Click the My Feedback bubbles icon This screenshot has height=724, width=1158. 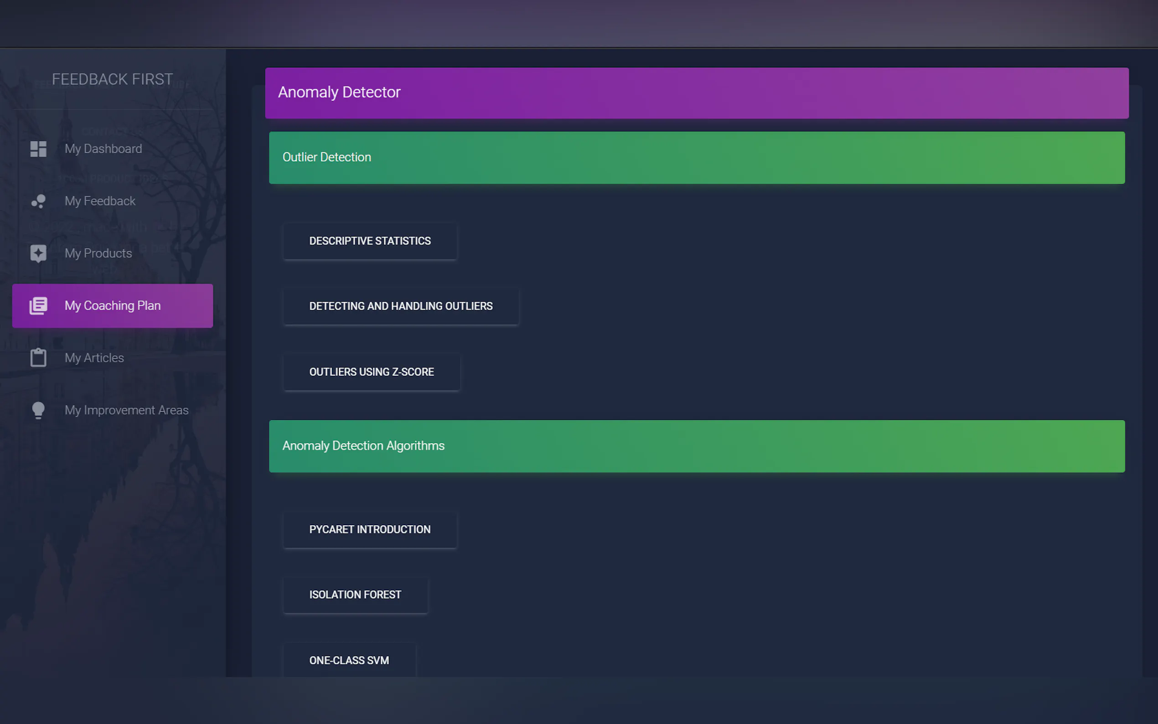click(38, 201)
